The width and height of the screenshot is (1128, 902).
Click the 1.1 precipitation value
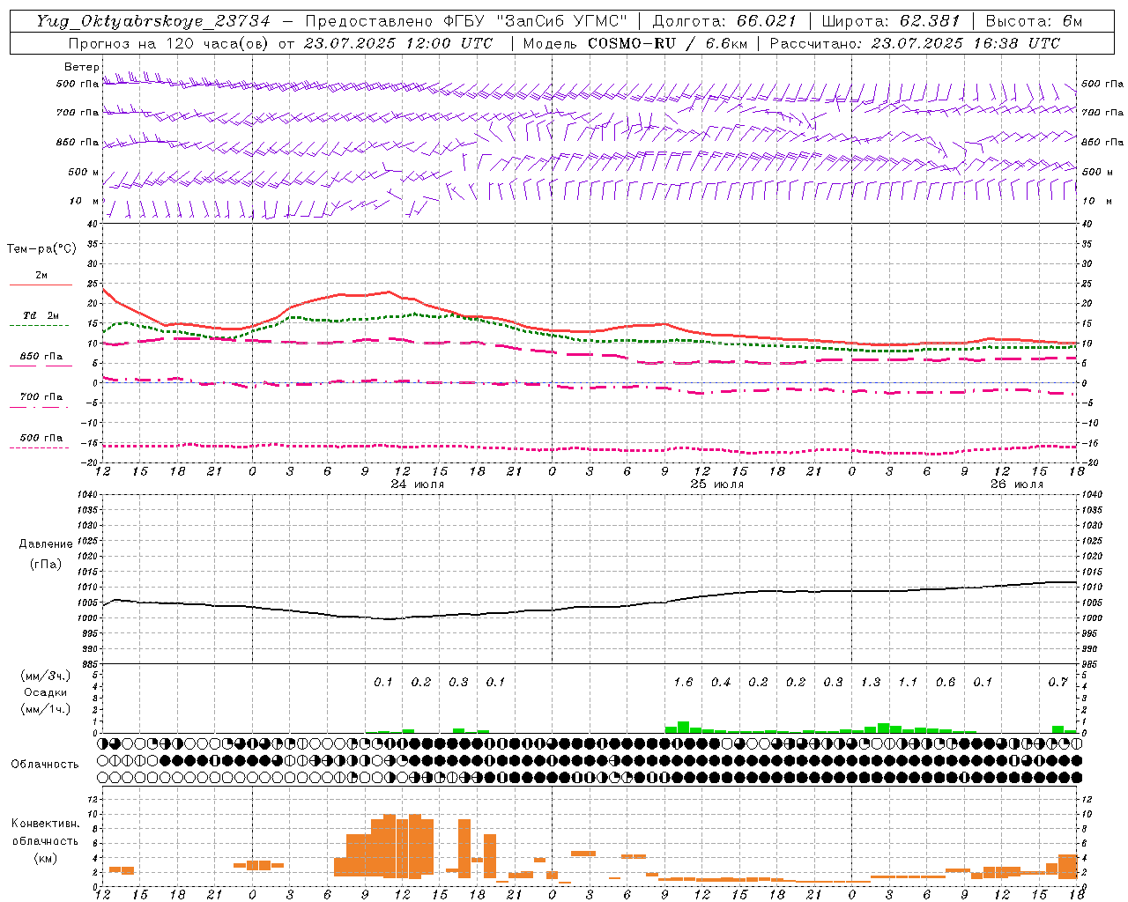pos(908,682)
